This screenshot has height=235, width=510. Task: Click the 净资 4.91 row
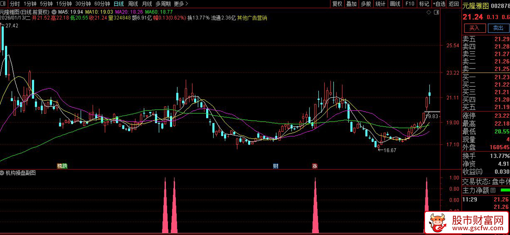click(x=486, y=163)
